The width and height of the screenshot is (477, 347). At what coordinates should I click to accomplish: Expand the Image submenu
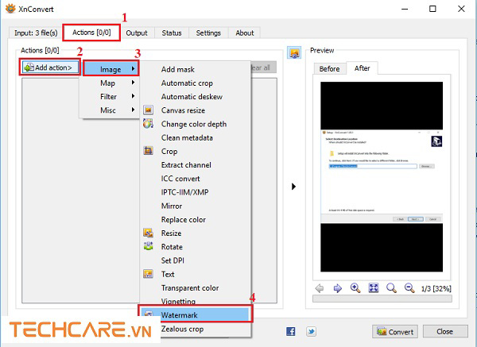(x=111, y=69)
